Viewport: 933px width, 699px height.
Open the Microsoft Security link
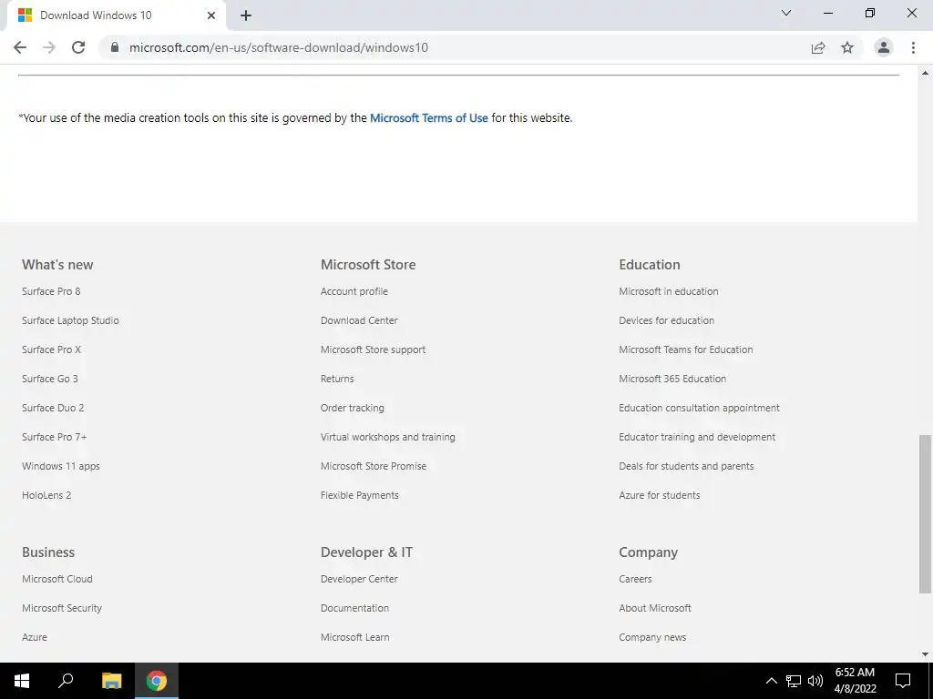[x=62, y=608]
